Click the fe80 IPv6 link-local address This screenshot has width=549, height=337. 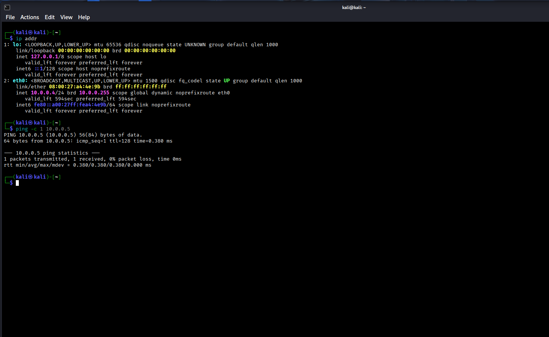click(x=70, y=105)
